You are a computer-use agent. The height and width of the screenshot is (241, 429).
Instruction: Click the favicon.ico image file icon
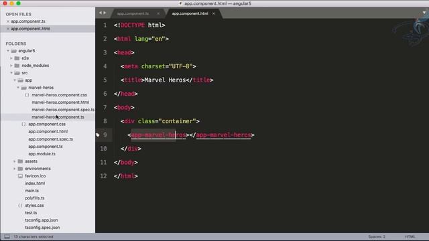20,176
